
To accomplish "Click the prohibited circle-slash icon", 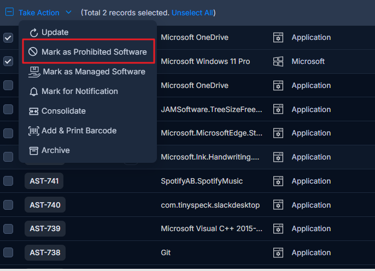I will click(x=33, y=51).
